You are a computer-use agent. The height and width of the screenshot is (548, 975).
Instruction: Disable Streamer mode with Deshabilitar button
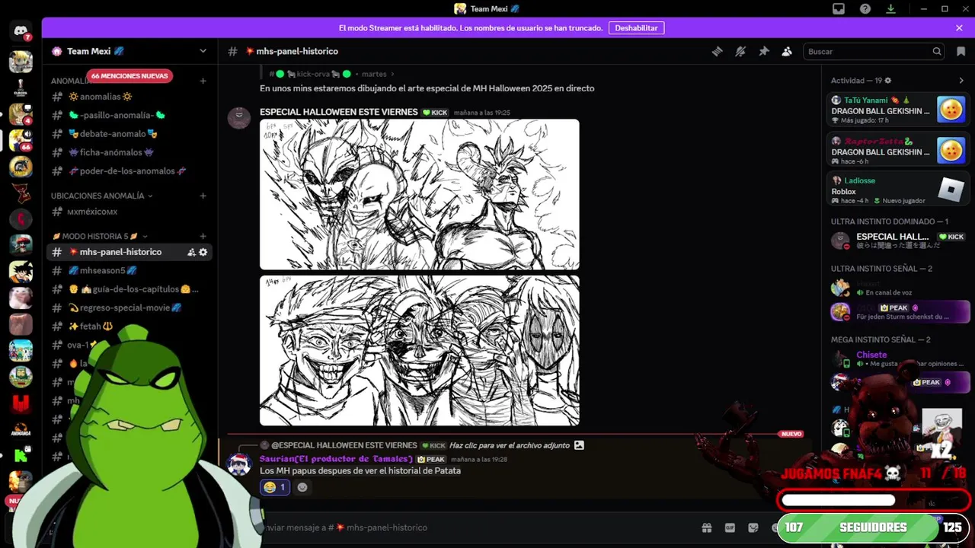coord(636,27)
